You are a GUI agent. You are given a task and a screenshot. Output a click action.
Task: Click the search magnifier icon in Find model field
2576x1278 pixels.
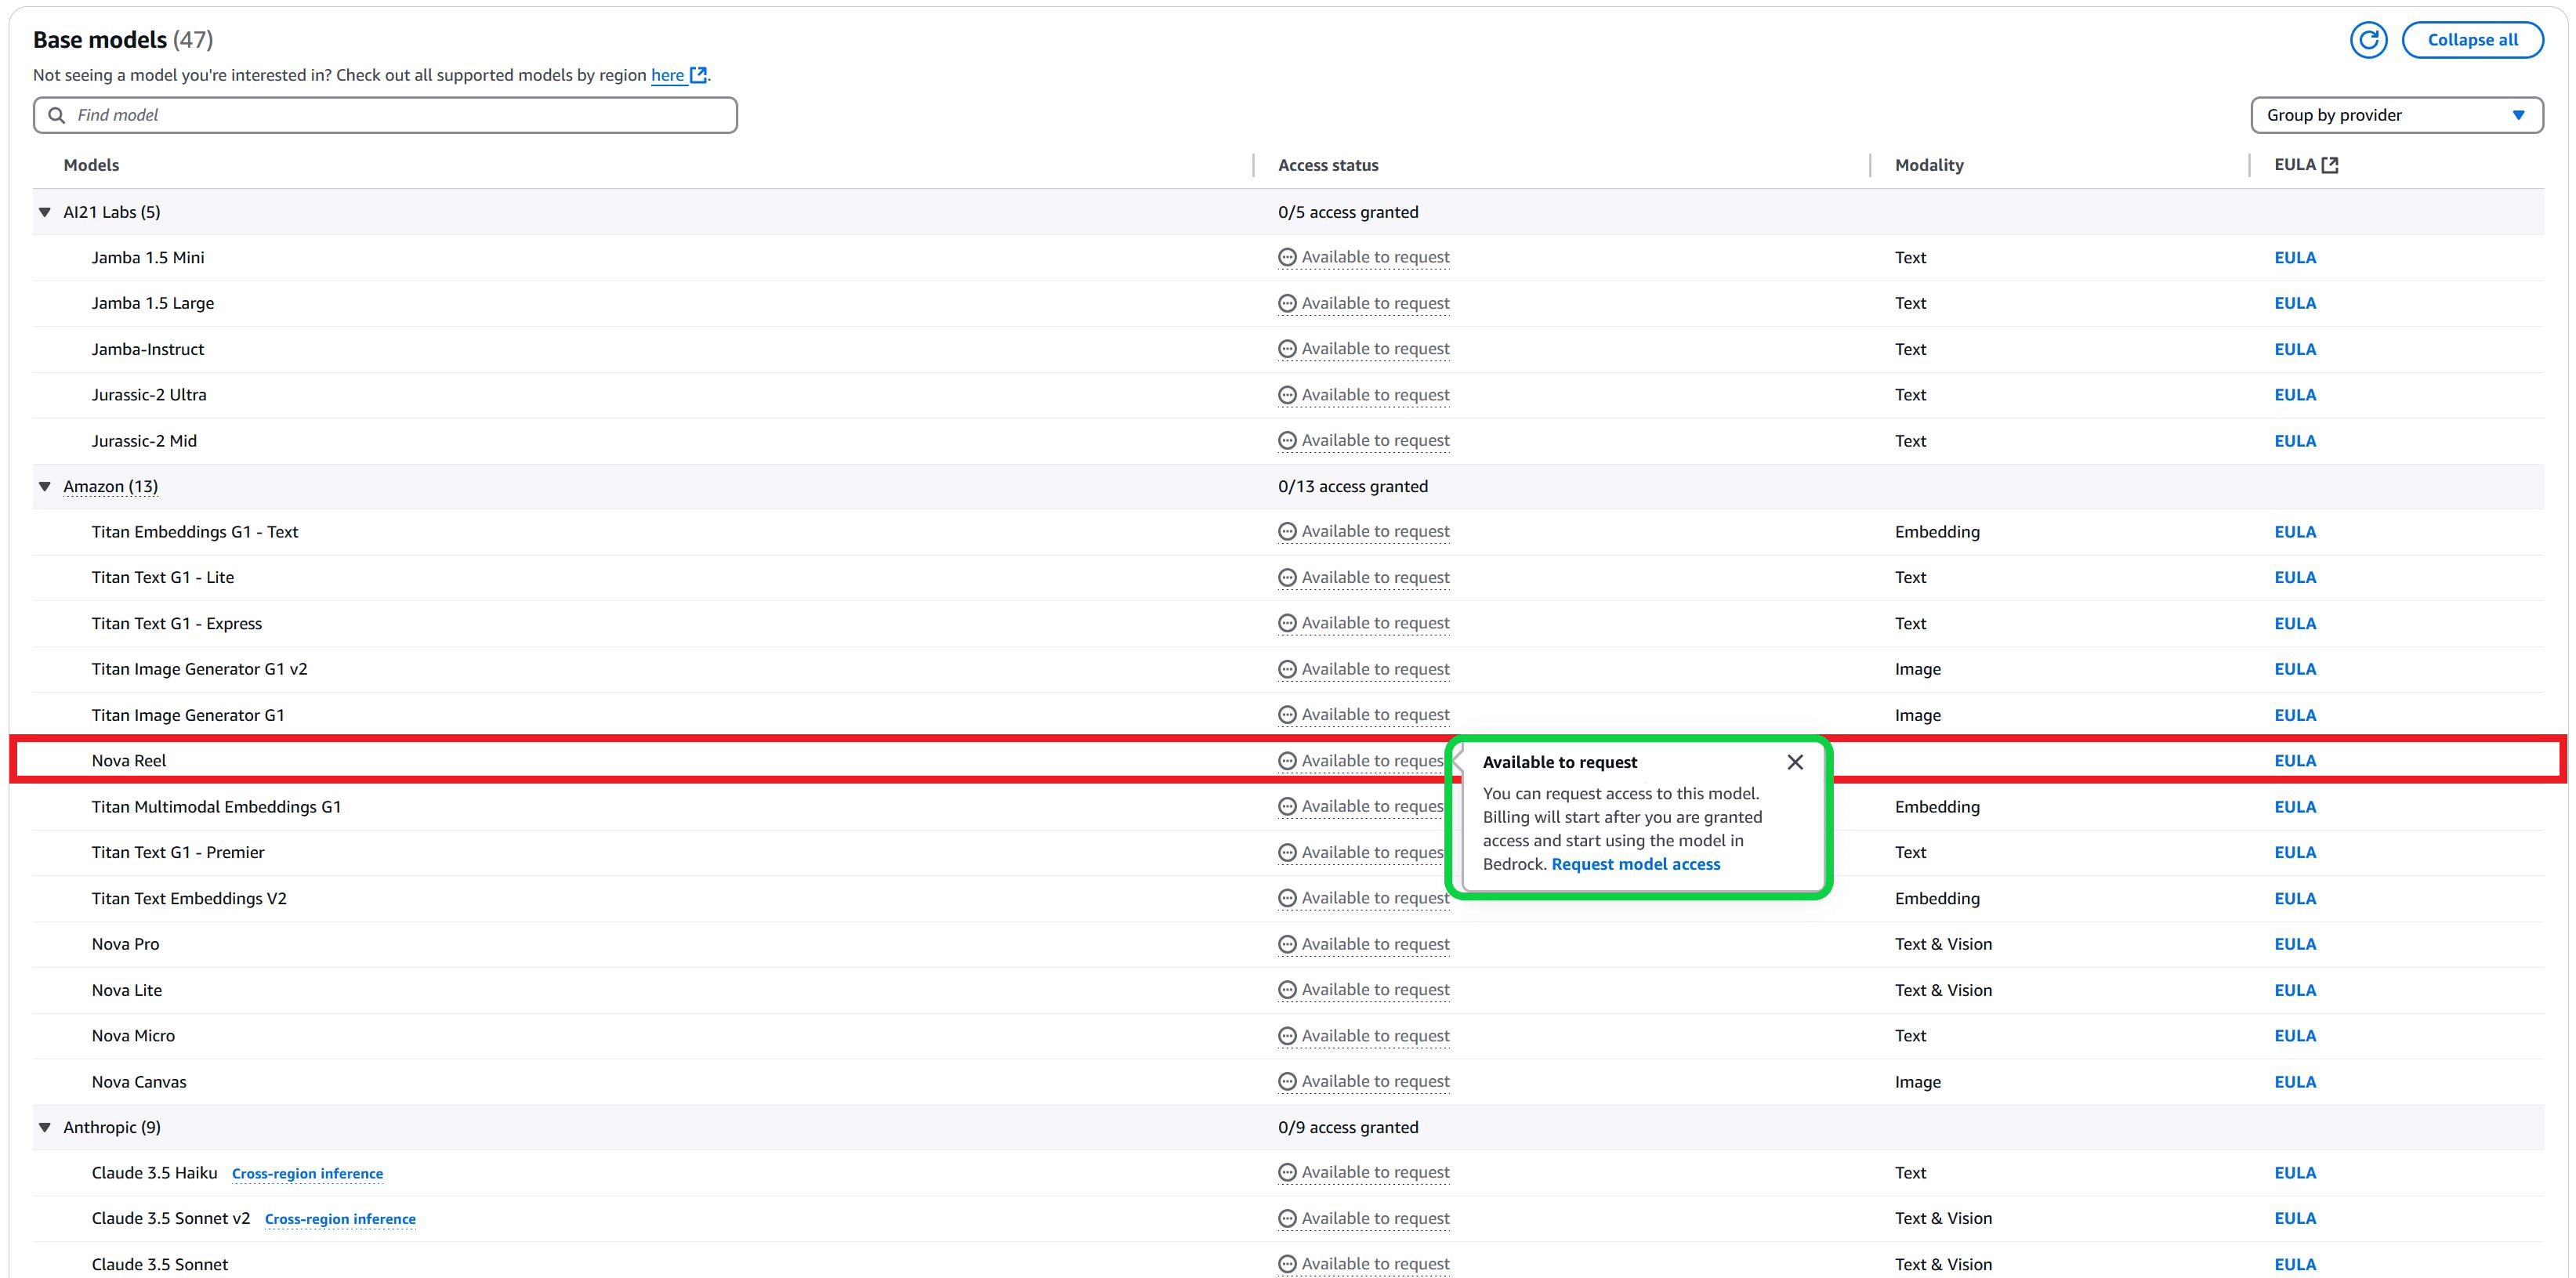[x=57, y=115]
